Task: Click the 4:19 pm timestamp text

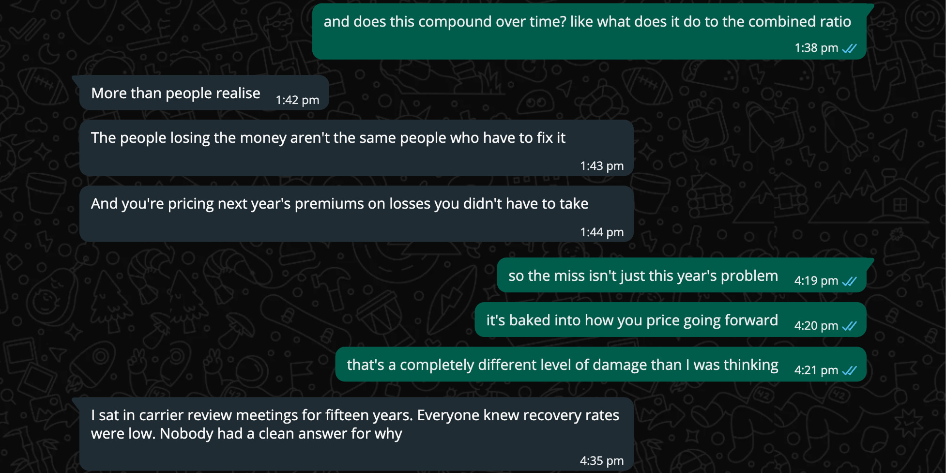Action: (816, 281)
